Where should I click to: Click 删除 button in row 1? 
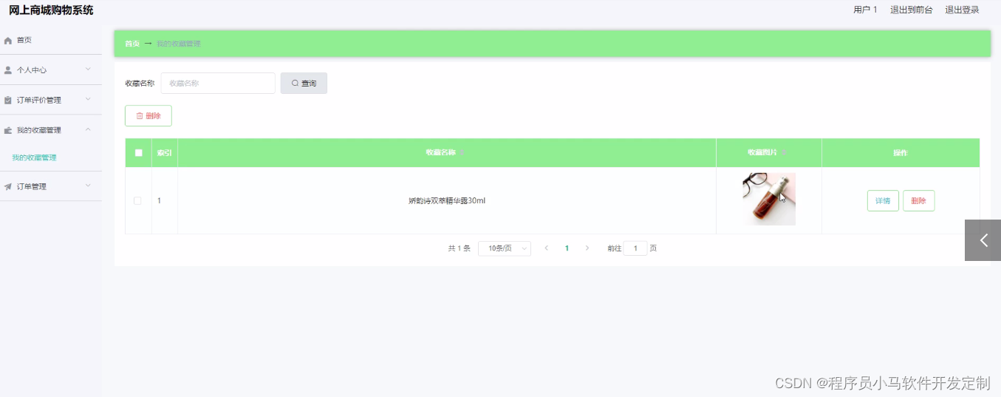(918, 201)
